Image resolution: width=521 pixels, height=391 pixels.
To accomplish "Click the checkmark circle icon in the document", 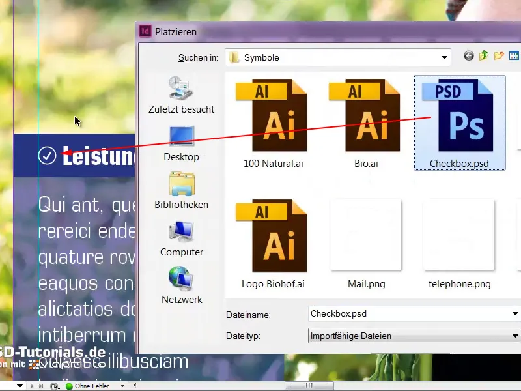I will coord(47,155).
